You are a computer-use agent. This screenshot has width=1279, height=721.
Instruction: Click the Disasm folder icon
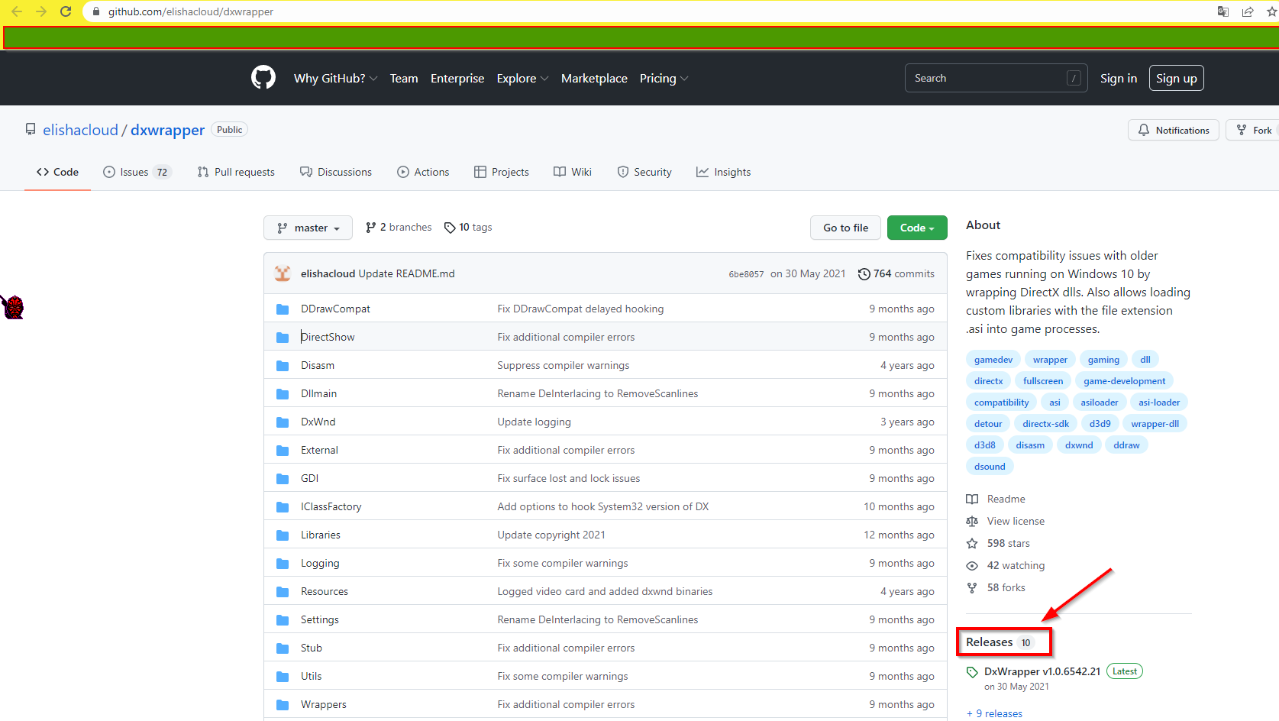(283, 366)
